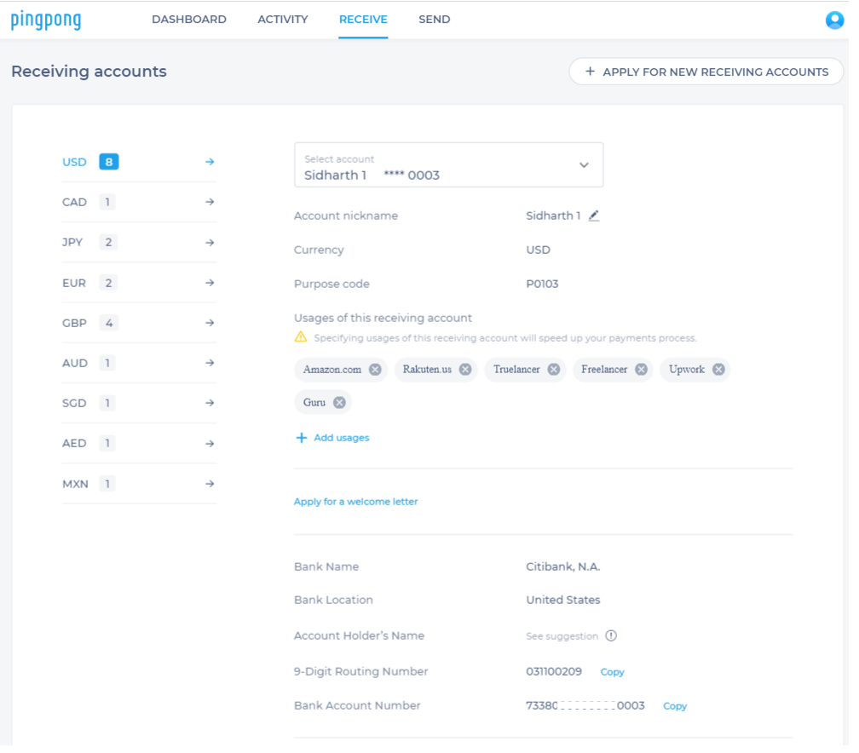
Task: Click the plus icon of Add usages
Action: point(302,438)
